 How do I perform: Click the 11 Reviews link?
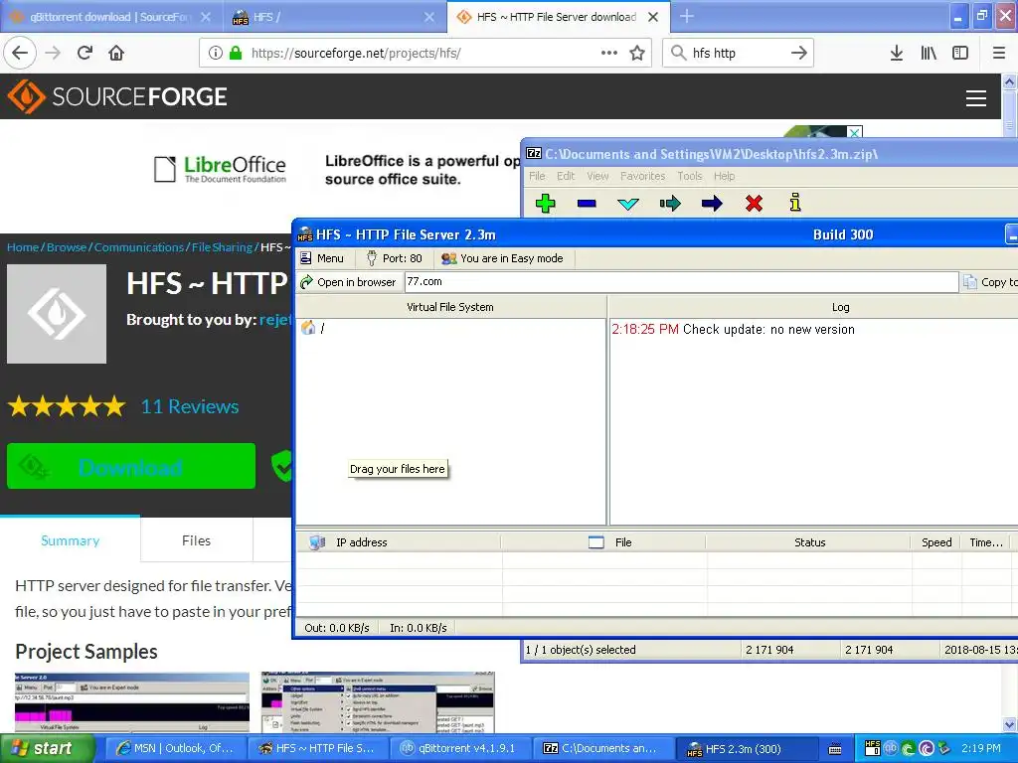point(190,406)
